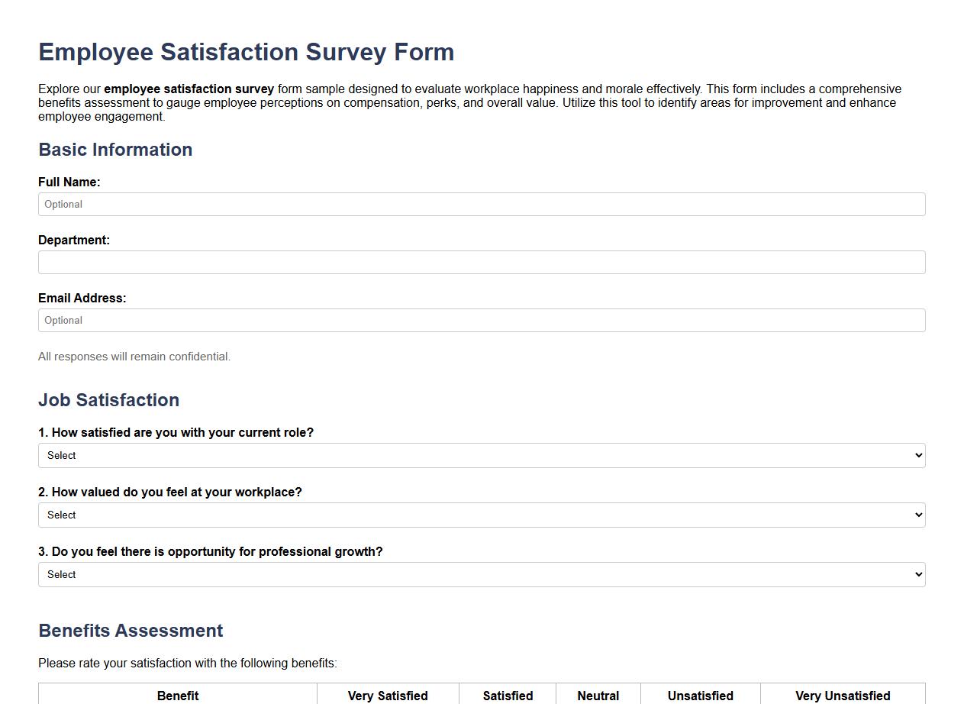Open the professional growth opportunity dropdown

pos(482,574)
